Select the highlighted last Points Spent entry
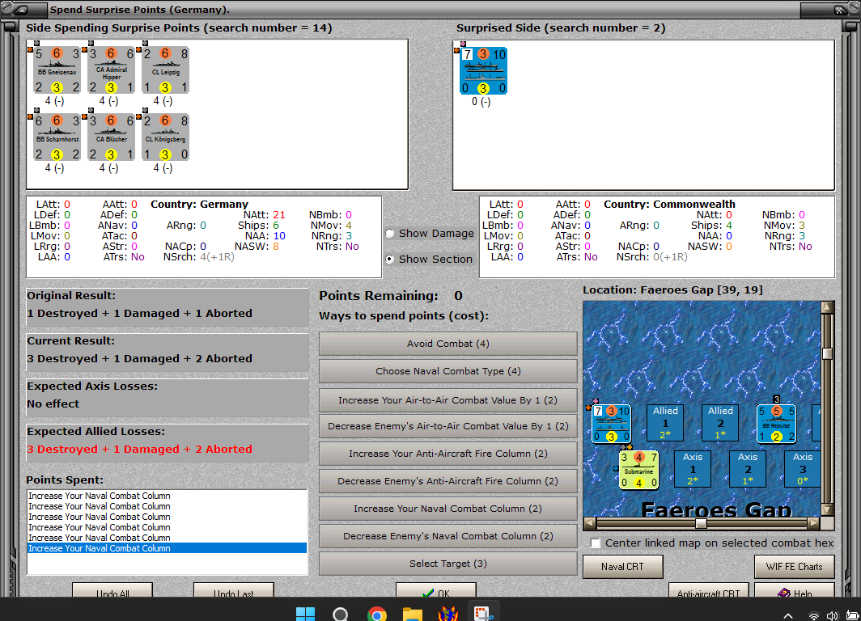The width and height of the screenshot is (861, 621). pyautogui.click(x=167, y=548)
